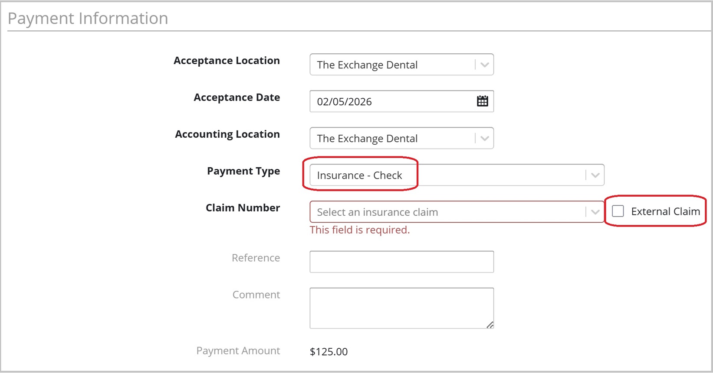This screenshot has width=713, height=373.
Task: Click the $125.00 Payment Amount value
Action: [x=329, y=352]
